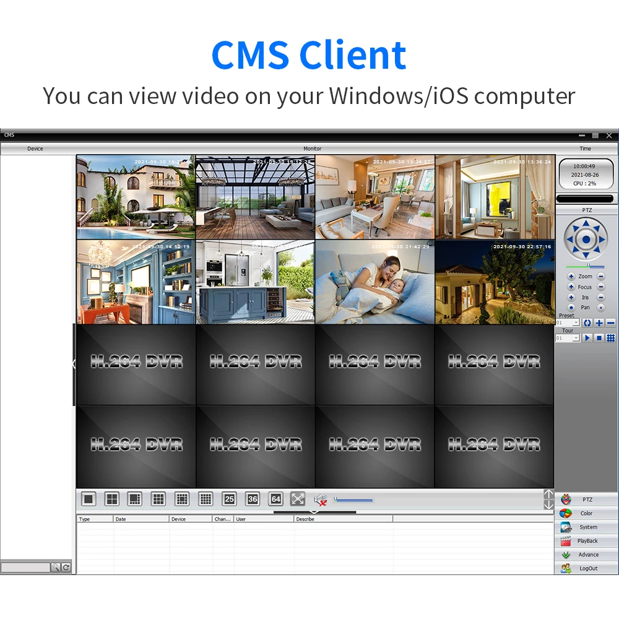Increase Focus with plus button
Image resolution: width=619 pixels, height=619 pixels.
(571, 287)
